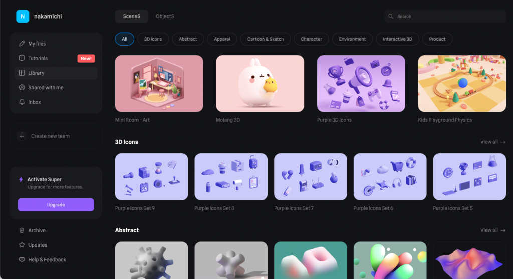Screen dimensions: 513x279
Task: Click the trash icon beside Archive
Action: click(x=22, y=230)
